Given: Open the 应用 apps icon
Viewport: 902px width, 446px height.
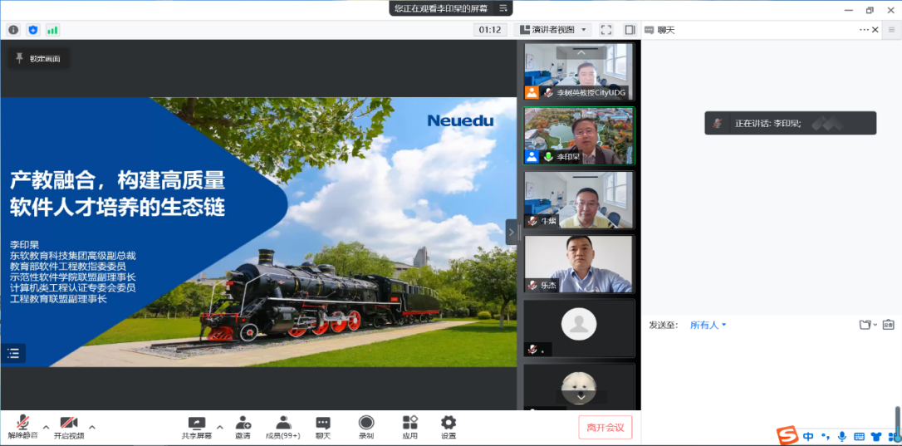Looking at the screenshot, I should 410,426.
